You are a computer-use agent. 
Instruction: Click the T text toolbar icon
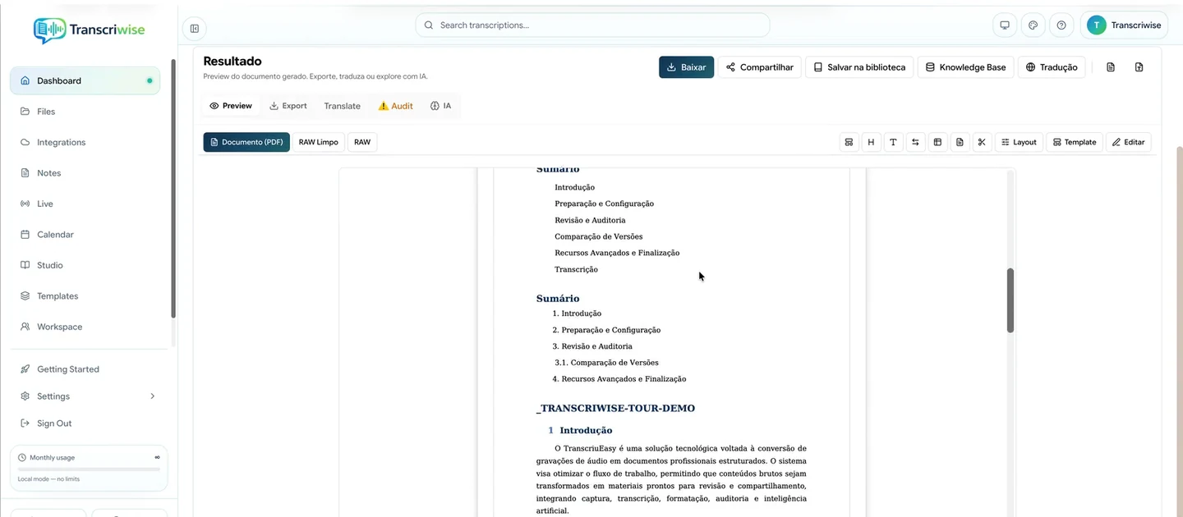[893, 142]
